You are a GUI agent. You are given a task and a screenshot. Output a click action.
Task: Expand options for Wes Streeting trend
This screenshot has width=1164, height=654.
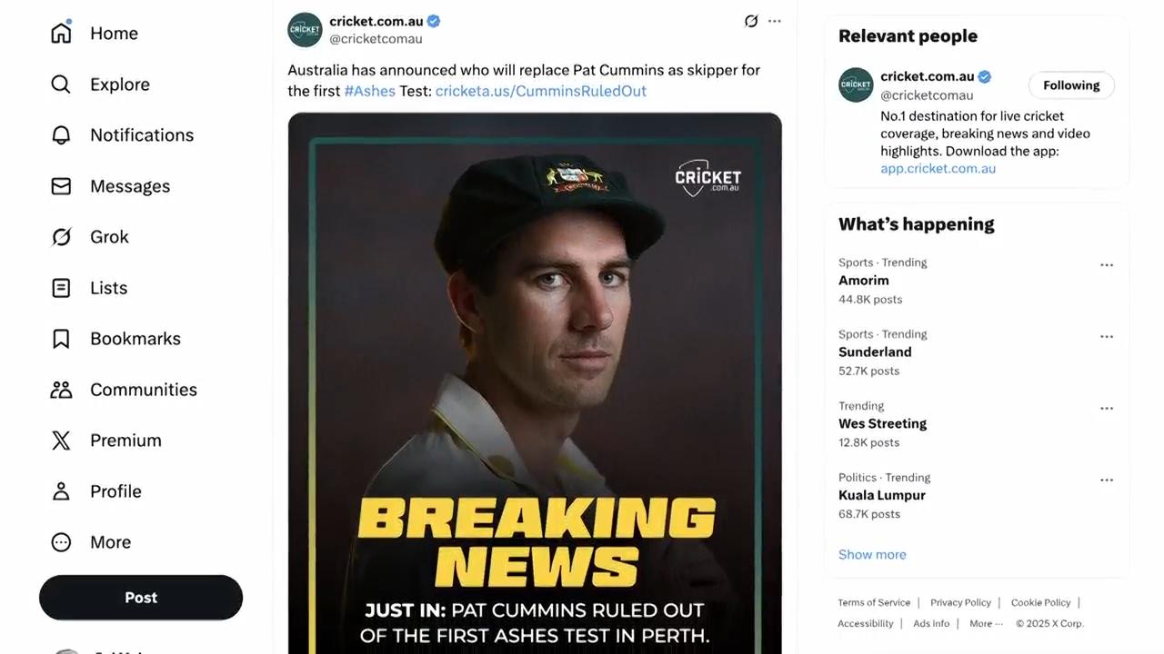pos(1107,409)
